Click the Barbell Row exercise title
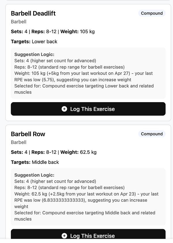Screen dimensions: 173x243 click(x=28, y=134)
